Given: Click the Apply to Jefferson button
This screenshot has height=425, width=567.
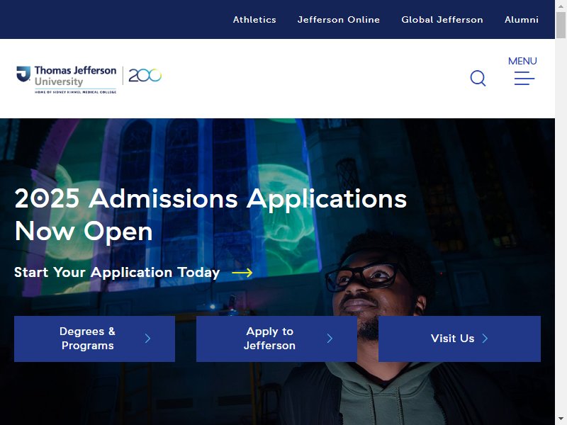Looking at the screenshot, I should tap(276, 339).
